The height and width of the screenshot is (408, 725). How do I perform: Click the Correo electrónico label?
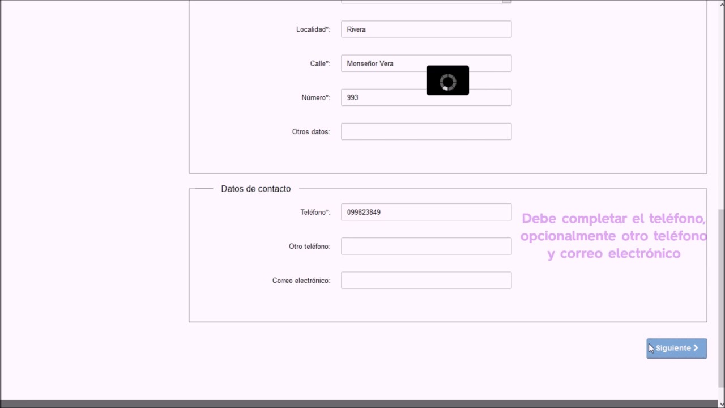[301, 280]
